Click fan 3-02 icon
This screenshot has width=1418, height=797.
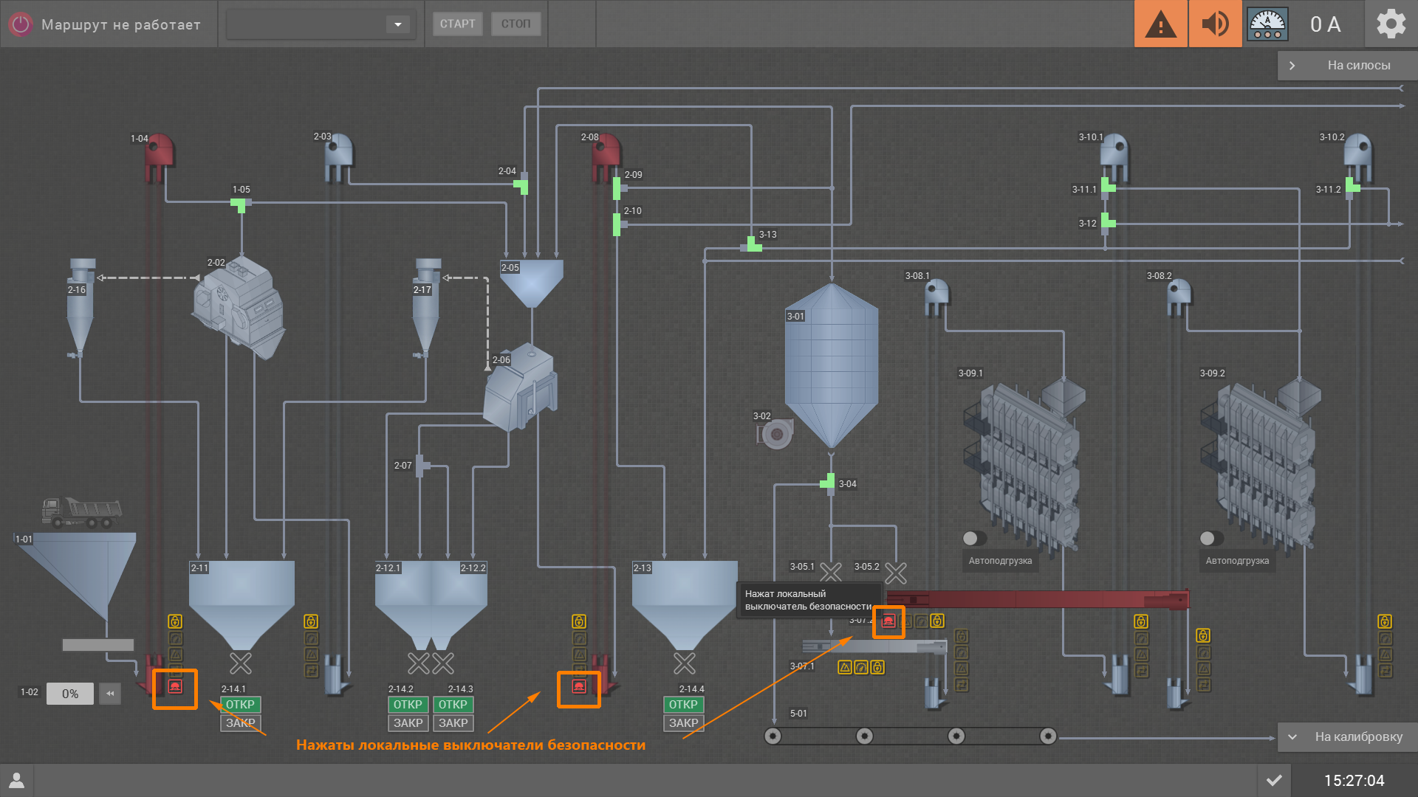pos(775,434)
